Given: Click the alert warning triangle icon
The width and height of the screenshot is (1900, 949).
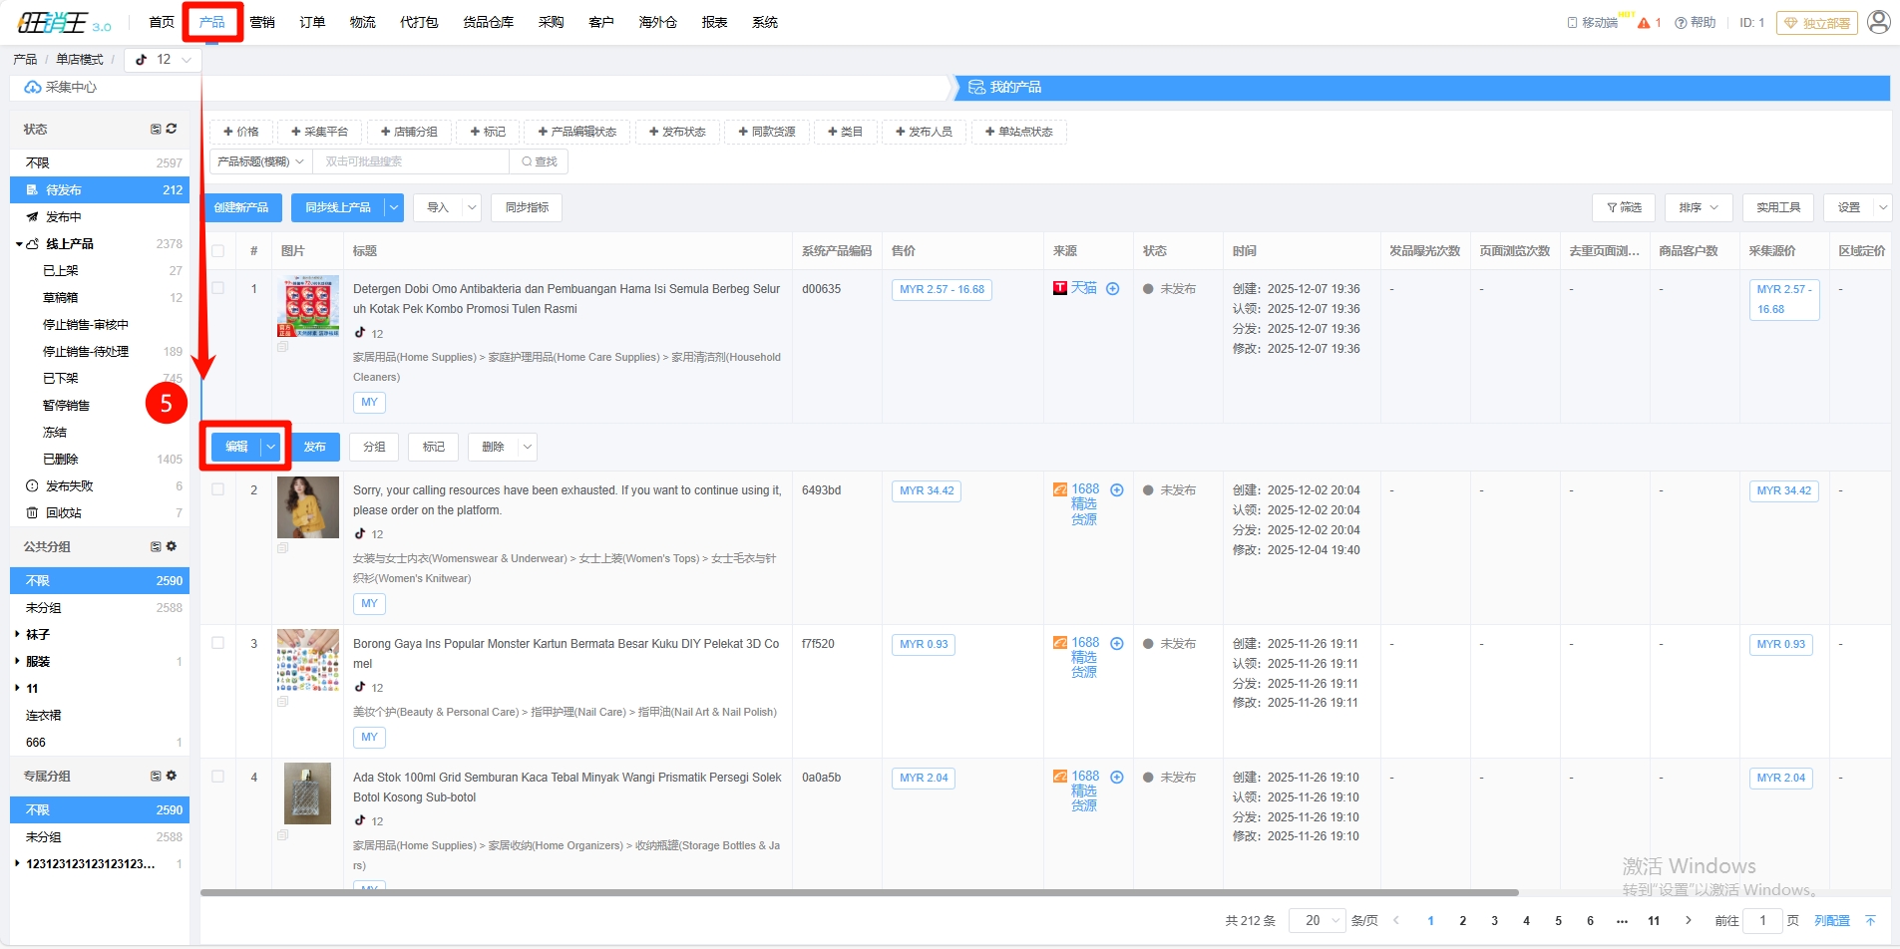Looking at the screenshot, I should coord(1644,23).
